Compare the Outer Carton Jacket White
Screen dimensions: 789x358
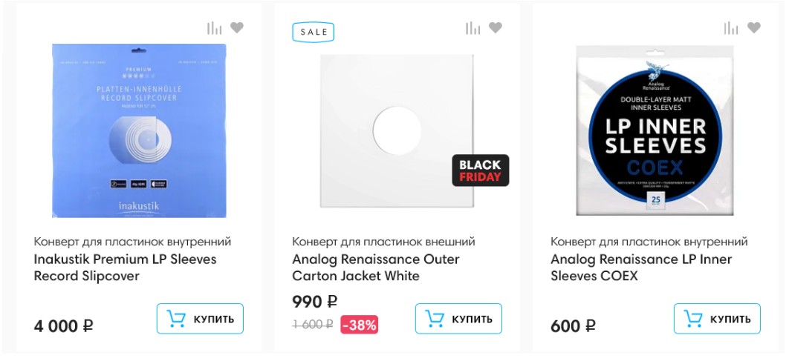point(473,28)
